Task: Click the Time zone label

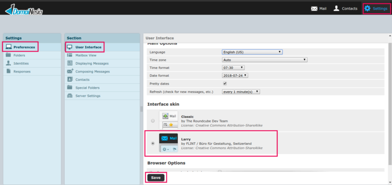Action: [158, 60]
